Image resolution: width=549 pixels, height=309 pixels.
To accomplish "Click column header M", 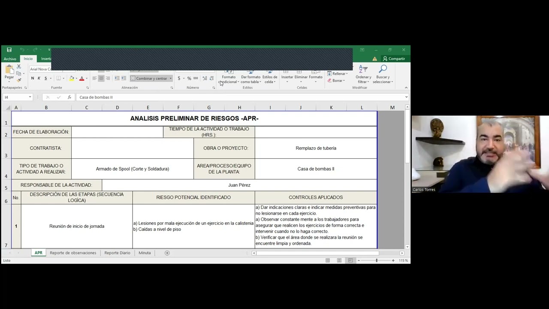I will point(392,108).
